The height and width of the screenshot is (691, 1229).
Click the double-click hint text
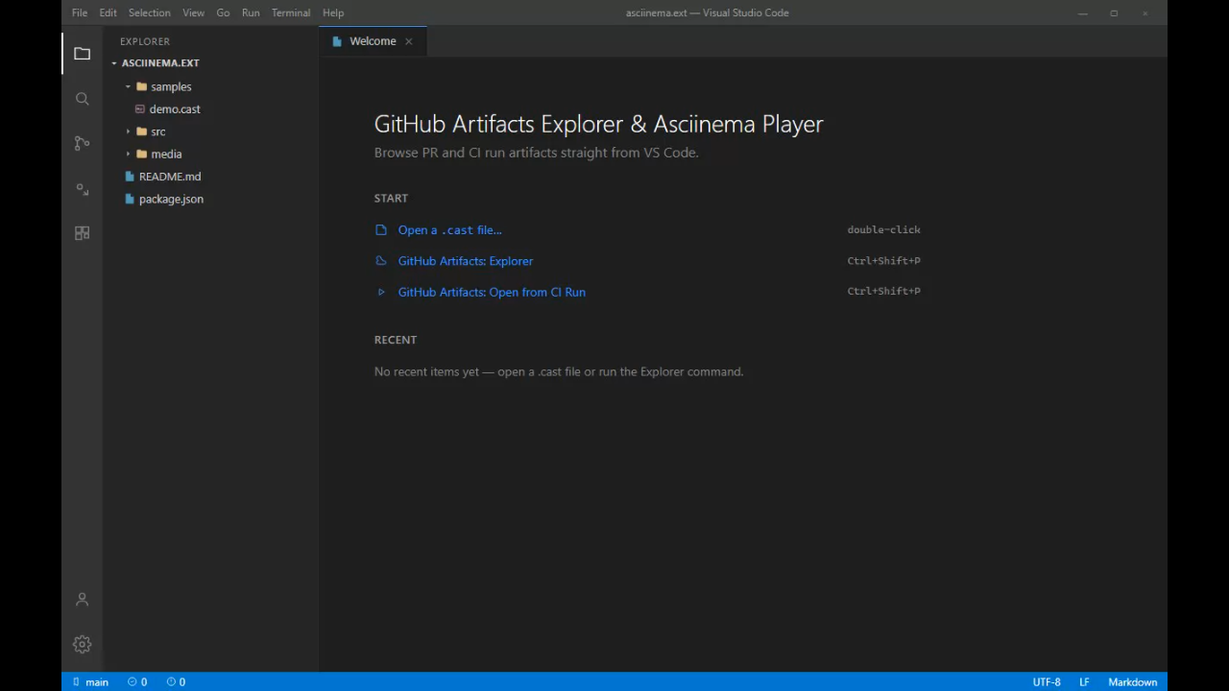tap(883, 230)
